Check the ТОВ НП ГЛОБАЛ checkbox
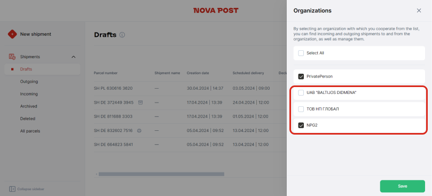The image size is (432, 196). pos(301,109)
